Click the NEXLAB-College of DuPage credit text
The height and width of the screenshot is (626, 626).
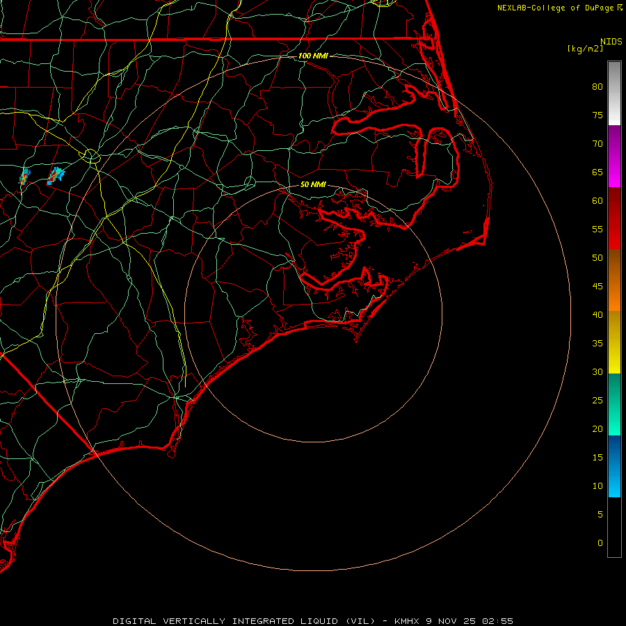tap(556, 8)
